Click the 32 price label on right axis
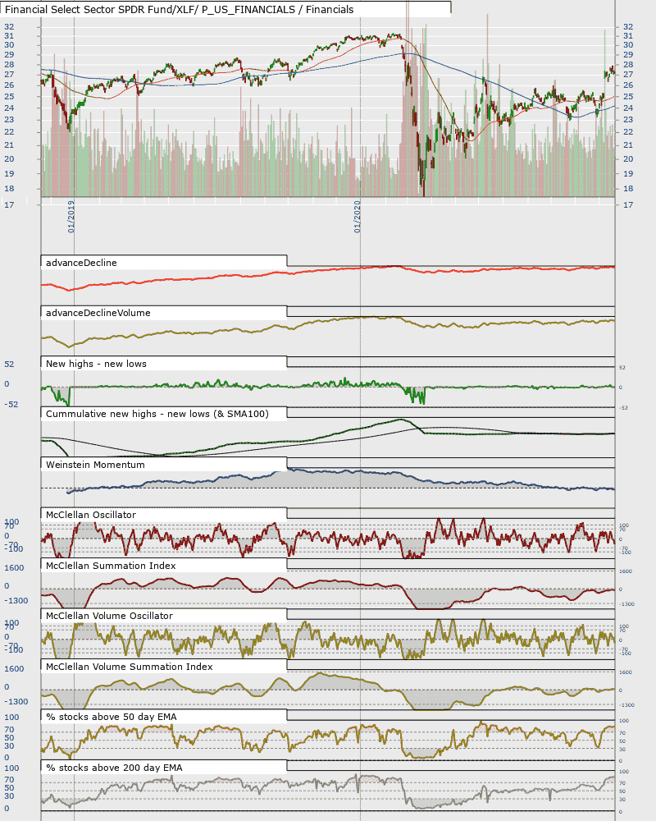 (628, 27)
